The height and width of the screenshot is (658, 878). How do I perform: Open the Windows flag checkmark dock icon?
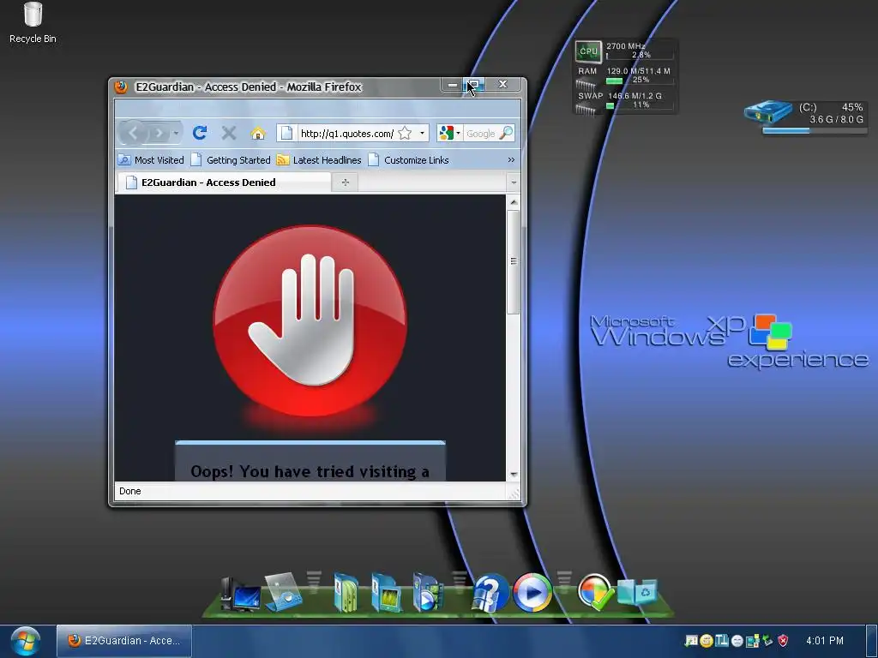pos(596,591)
